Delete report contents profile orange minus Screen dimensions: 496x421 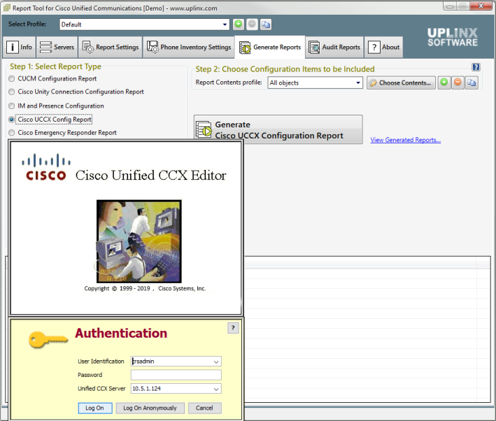(458, 83)
